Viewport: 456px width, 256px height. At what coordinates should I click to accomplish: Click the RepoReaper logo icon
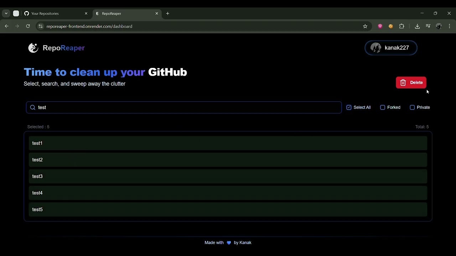33,48
